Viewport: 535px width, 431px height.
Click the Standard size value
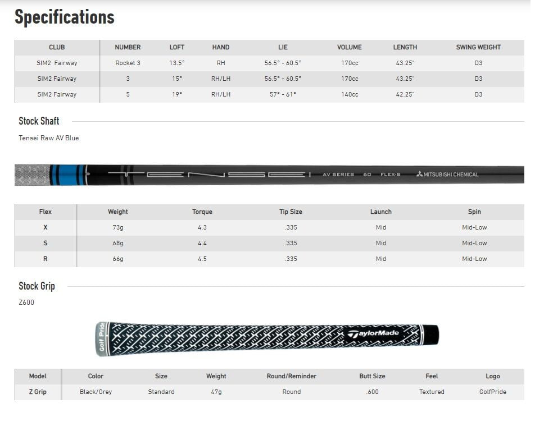(x=161, y=392)
